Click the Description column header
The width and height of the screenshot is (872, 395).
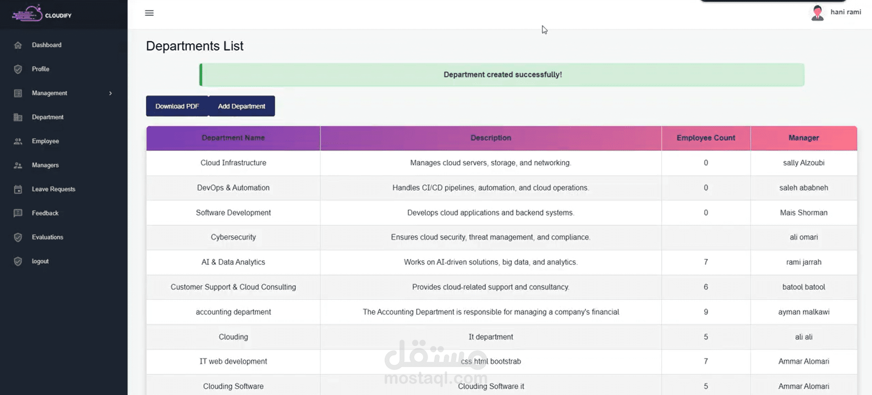click(491, 138)
